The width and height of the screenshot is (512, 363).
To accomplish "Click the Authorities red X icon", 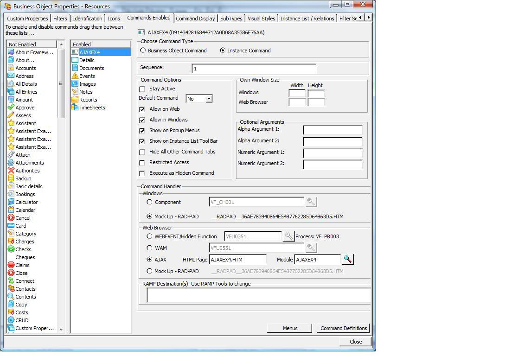I will (11, 171).
